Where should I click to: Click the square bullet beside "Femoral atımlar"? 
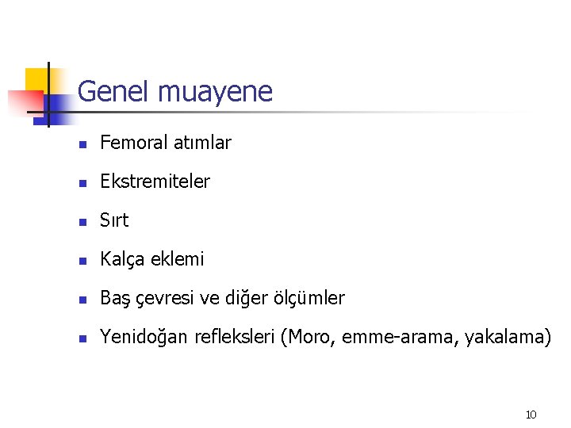[x=80, y=144]
